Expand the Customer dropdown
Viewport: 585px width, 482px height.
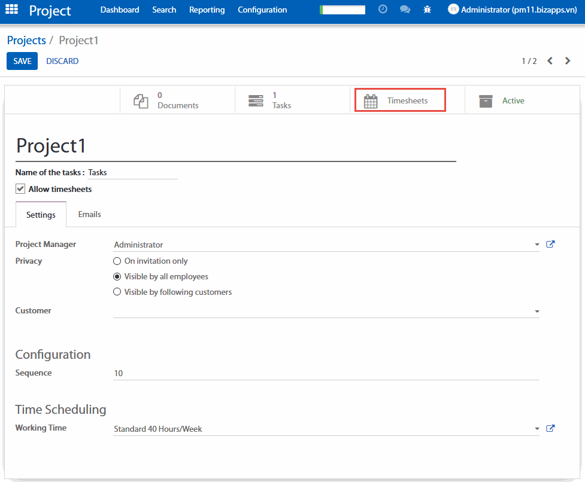coord(536,312)
